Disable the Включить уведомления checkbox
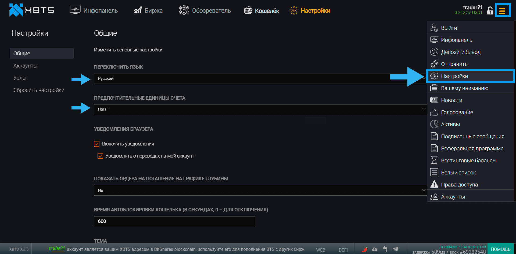Image resolution: width=516 pixels, height=254 pixels. click(97, 144)
